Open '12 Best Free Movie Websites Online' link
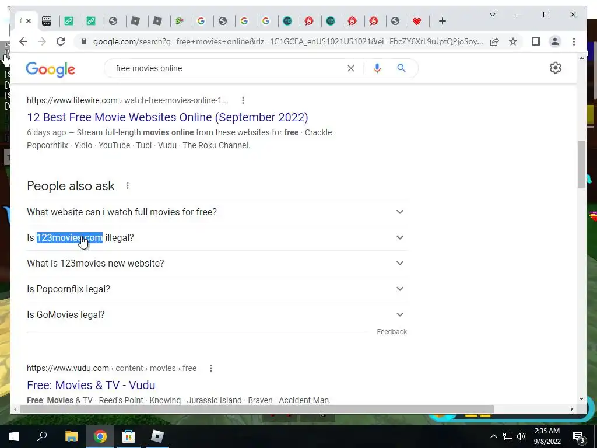Screen dimensions: 597x448 pyautogui.click(x=167, y=117)
